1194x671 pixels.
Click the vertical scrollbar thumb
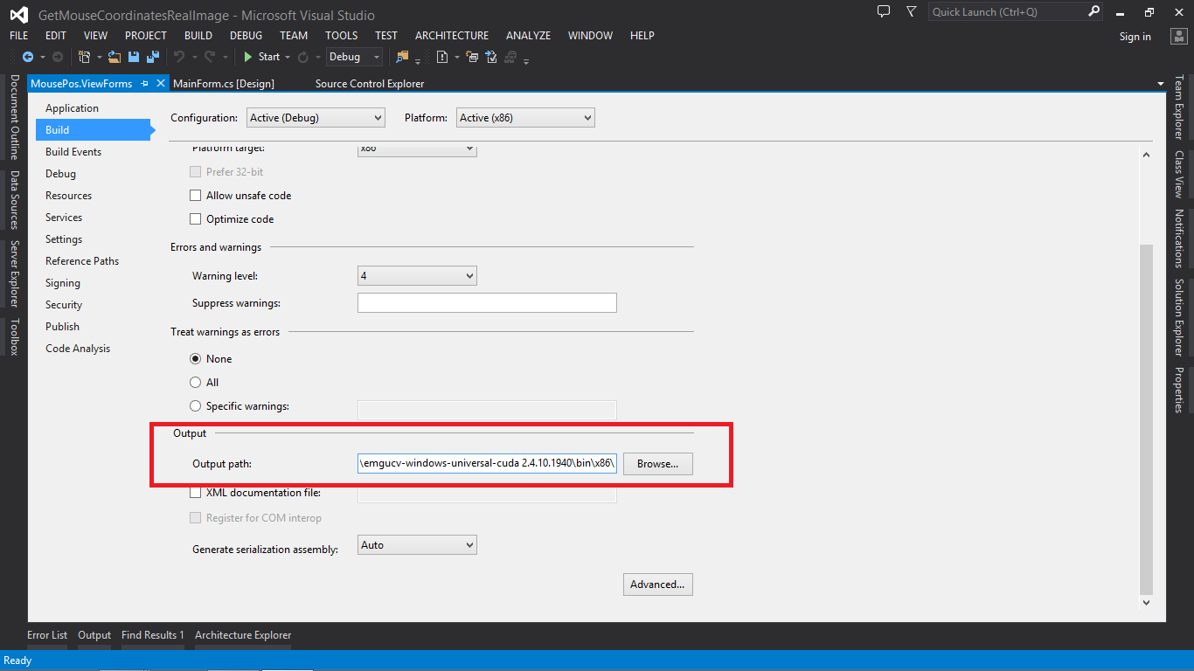1147,419
